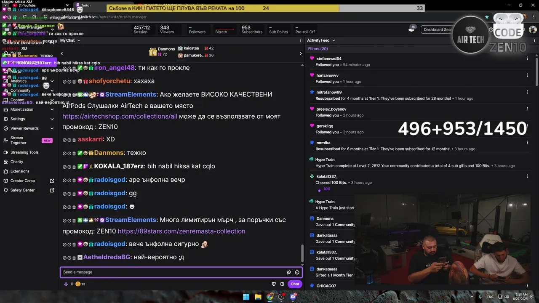Show previous gift leaderboard entries with left arrow
539x303 pixels.
pos(61,53)
